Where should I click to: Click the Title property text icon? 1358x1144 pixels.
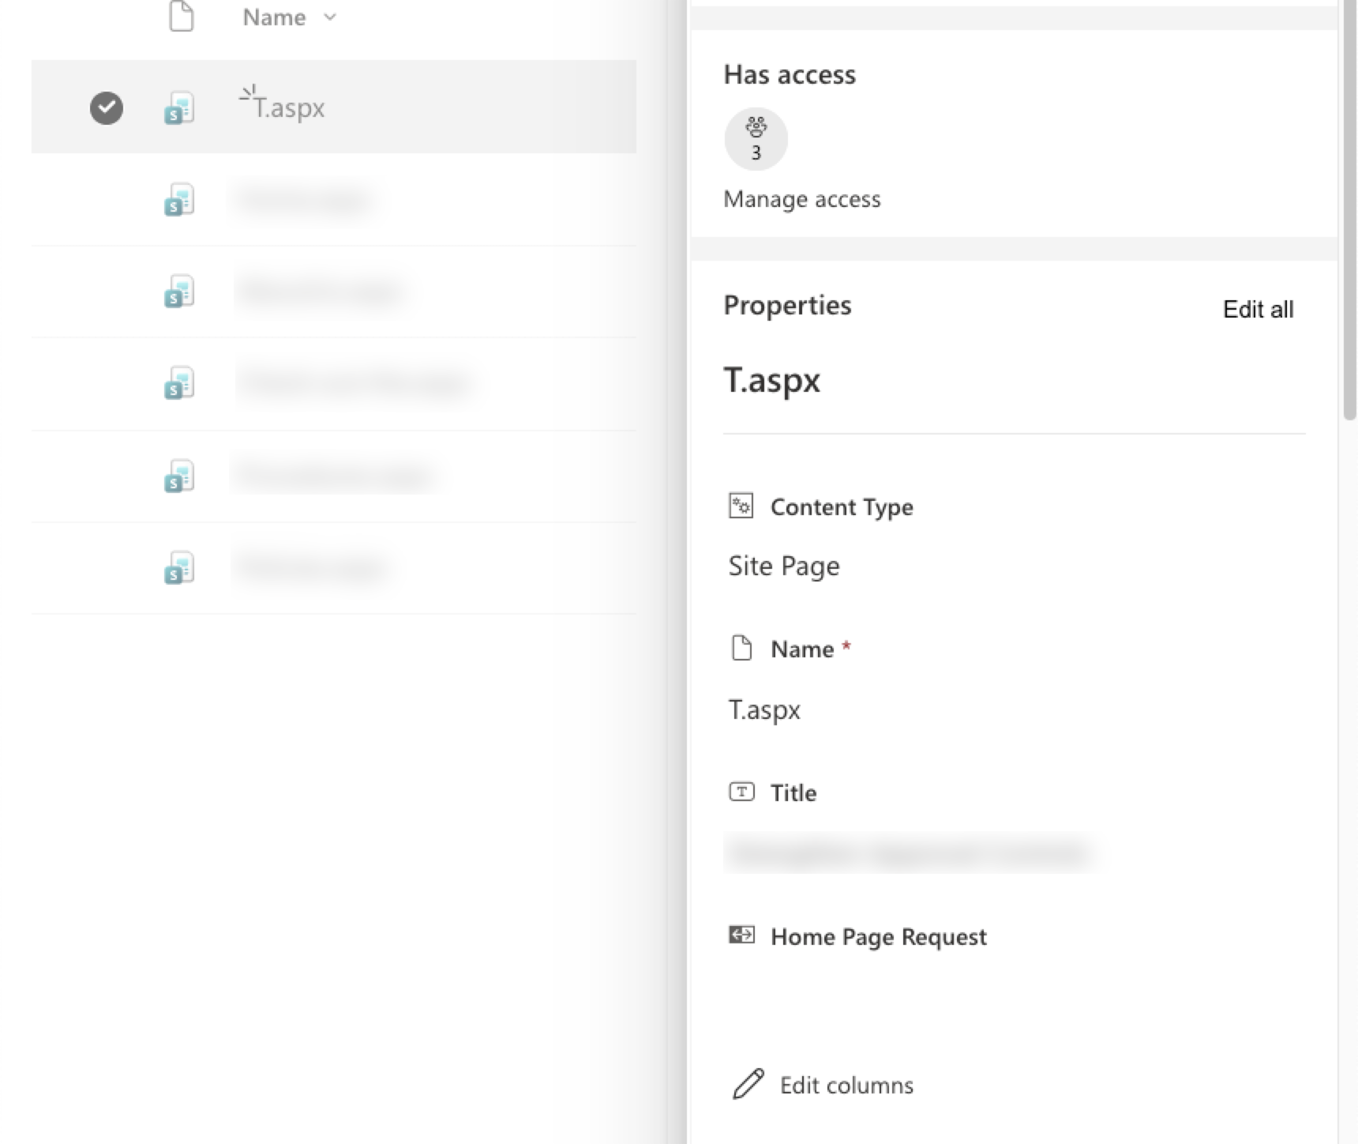tap(741, 792)
